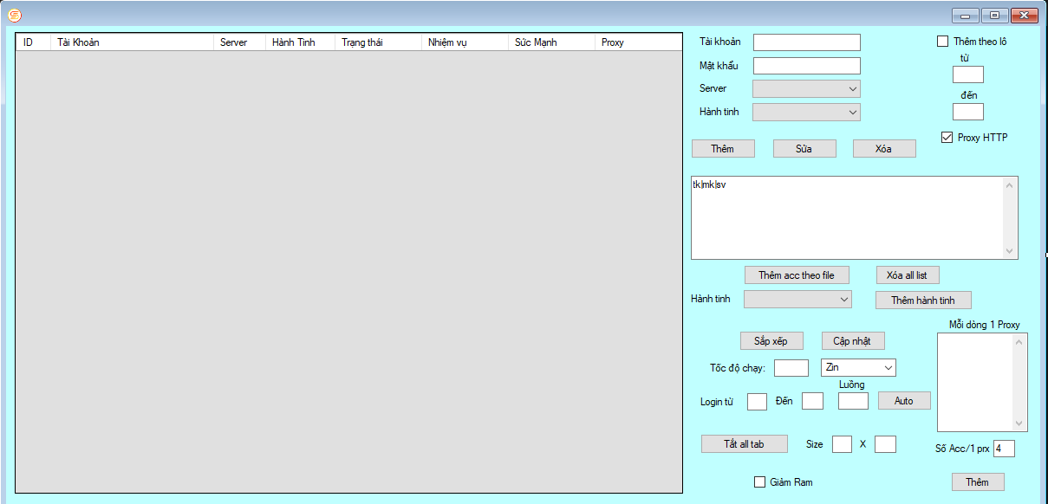Click the Nhiệm vụ column header
Viewport: 1048px width, 504px height.
tap(465, 42)
